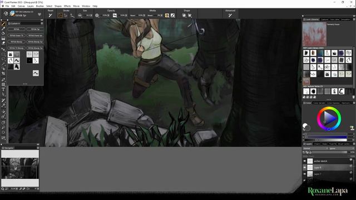
Task: Select the Crop tool in the toolbox
Action: click(3, 73)
